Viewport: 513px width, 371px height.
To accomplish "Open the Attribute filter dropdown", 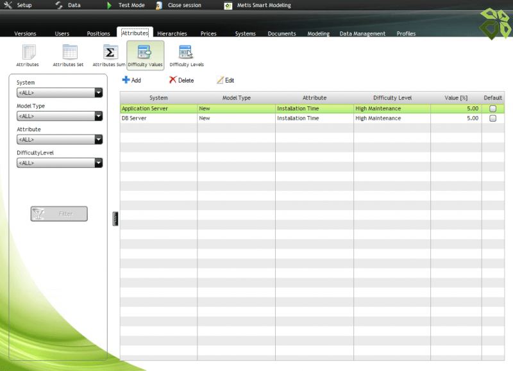I will [x=98, y=140].
